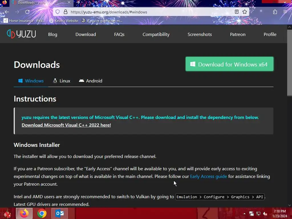Switch to the Linux downloads tab
The height and width of the screenshot is (219, 292).
click(x=62, y=81)
